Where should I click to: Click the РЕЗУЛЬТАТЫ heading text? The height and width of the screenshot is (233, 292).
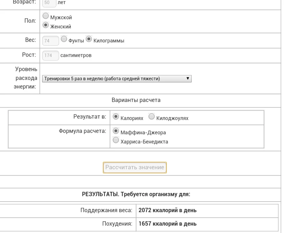pos(136,195)
